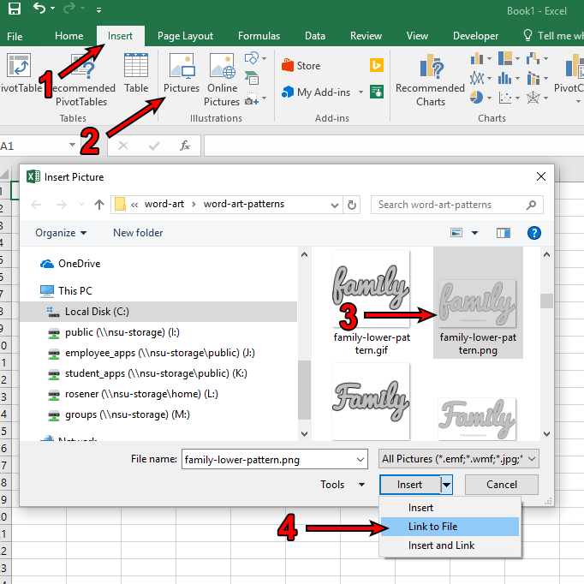Screen dimensions: 584x584
Task: Click the Table icon in the ribbon
Action: tap(136, 66)
